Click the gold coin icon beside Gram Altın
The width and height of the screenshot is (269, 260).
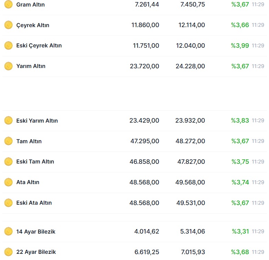tap(8, 5)
